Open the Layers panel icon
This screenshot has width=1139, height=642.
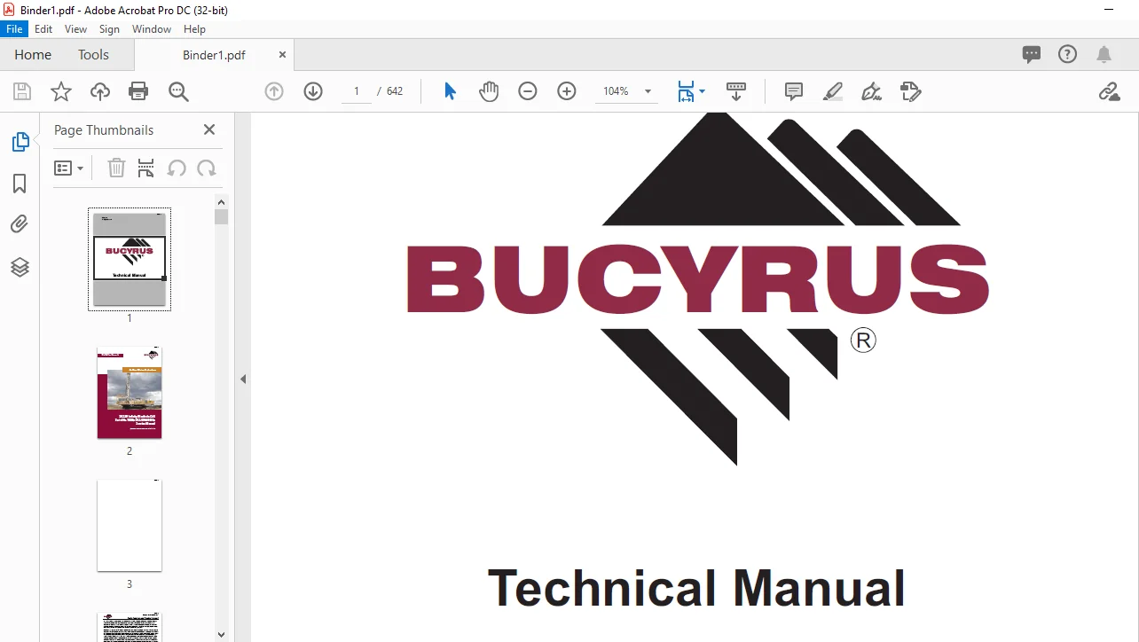[20, 267]
